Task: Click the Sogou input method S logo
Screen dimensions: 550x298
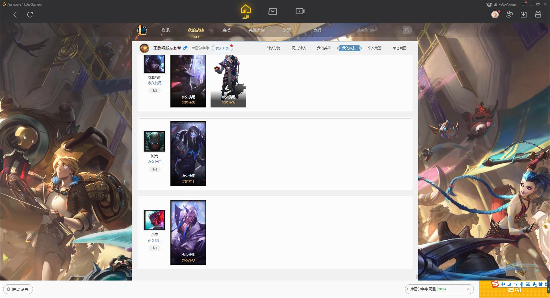Action: [495, 284]
